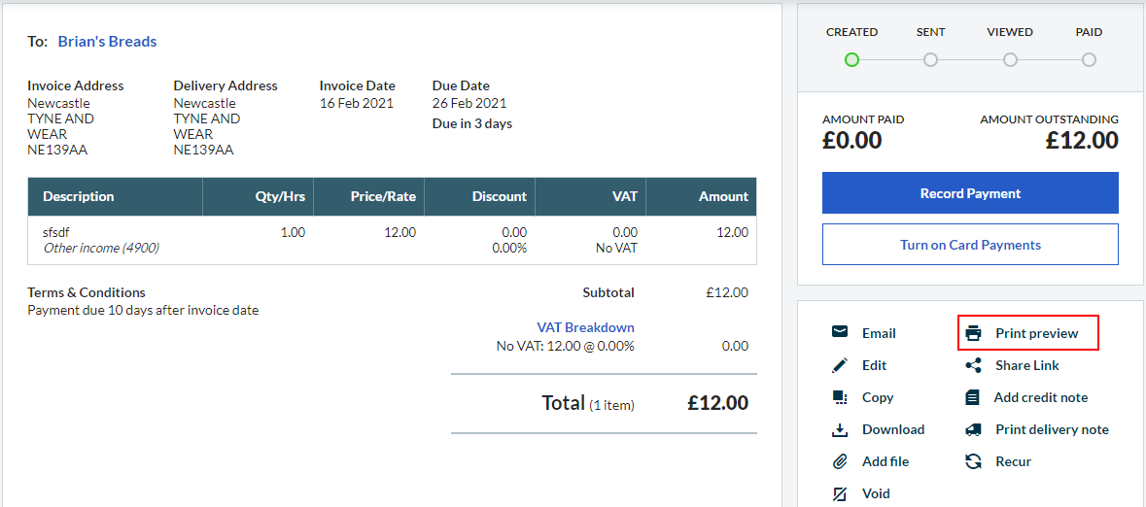
Task: Click the Add credit note icon
Action: [973, 397]
